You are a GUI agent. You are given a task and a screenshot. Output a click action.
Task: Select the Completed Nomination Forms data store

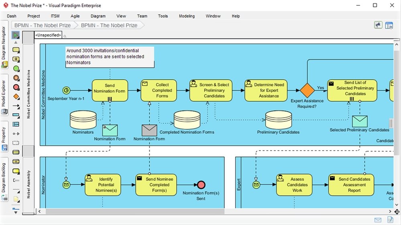(187, 120)
